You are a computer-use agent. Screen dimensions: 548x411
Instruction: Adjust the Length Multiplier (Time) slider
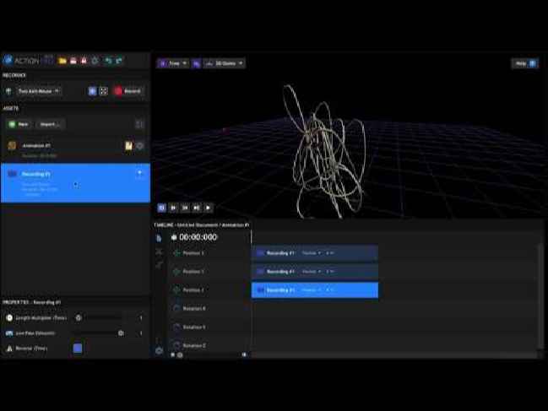point(79,318)
